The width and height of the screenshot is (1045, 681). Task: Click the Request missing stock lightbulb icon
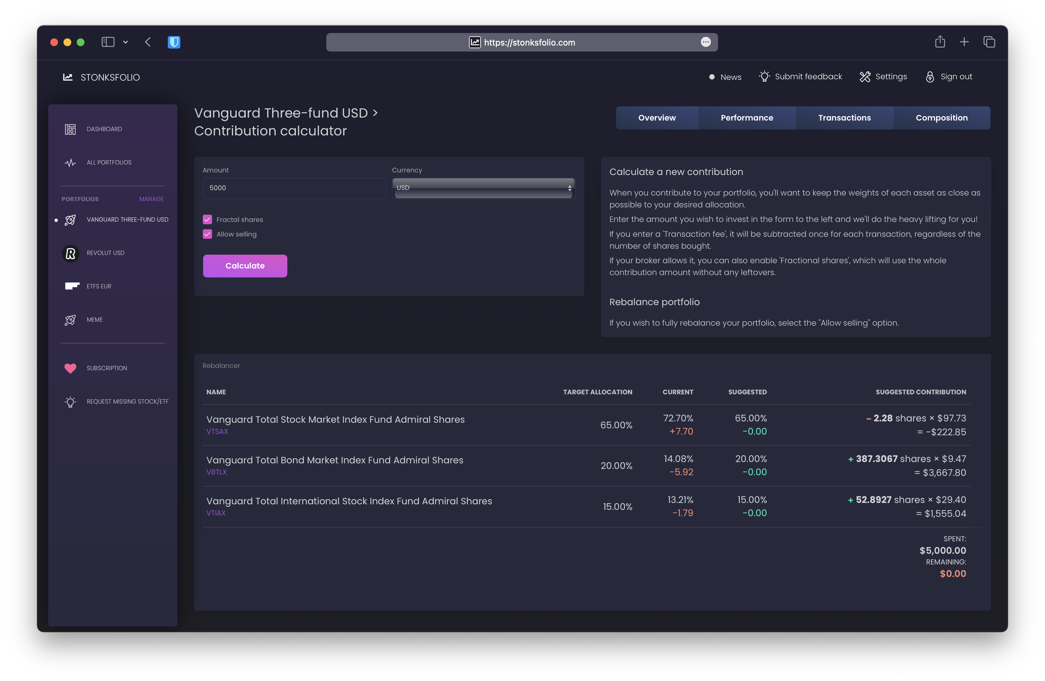point(70,402)
